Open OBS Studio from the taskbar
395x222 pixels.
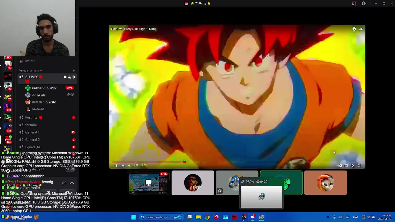(243, 217)
